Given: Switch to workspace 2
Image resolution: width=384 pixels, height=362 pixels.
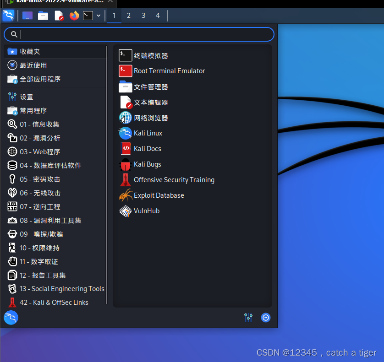Looking at the screenshot, I should 129,16.
